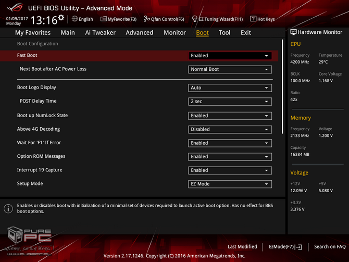Open the Above 4G Decoding dropdown

point(230,130)
